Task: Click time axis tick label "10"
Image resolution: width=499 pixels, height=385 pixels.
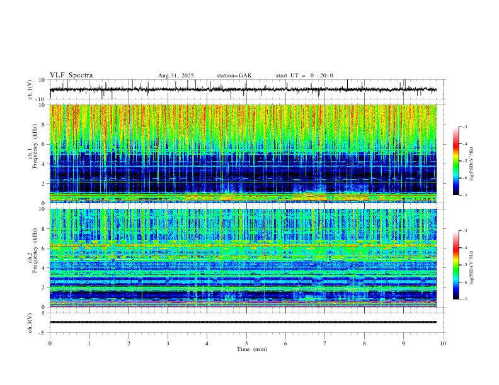Action: [443, 343]
